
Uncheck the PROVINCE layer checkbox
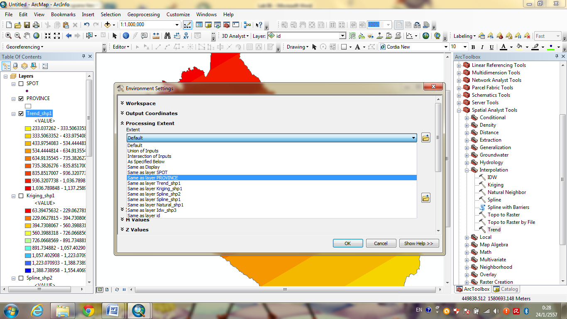[x=21, y=98]
